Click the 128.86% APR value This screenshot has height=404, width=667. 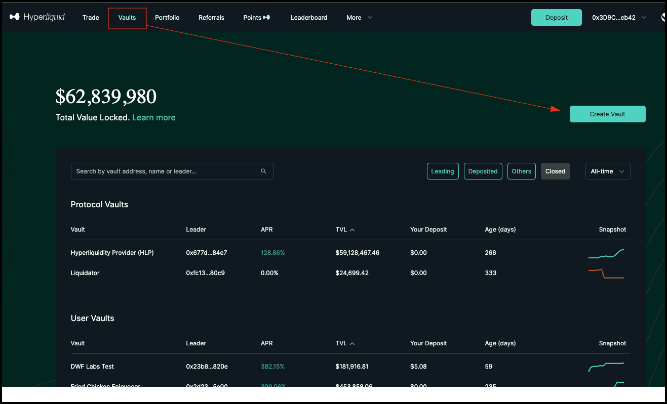(x=272, y=253)
